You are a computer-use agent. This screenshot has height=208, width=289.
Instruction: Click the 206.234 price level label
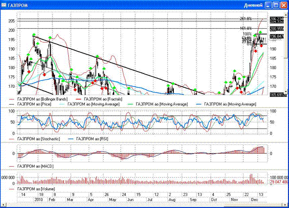point(277,19)
